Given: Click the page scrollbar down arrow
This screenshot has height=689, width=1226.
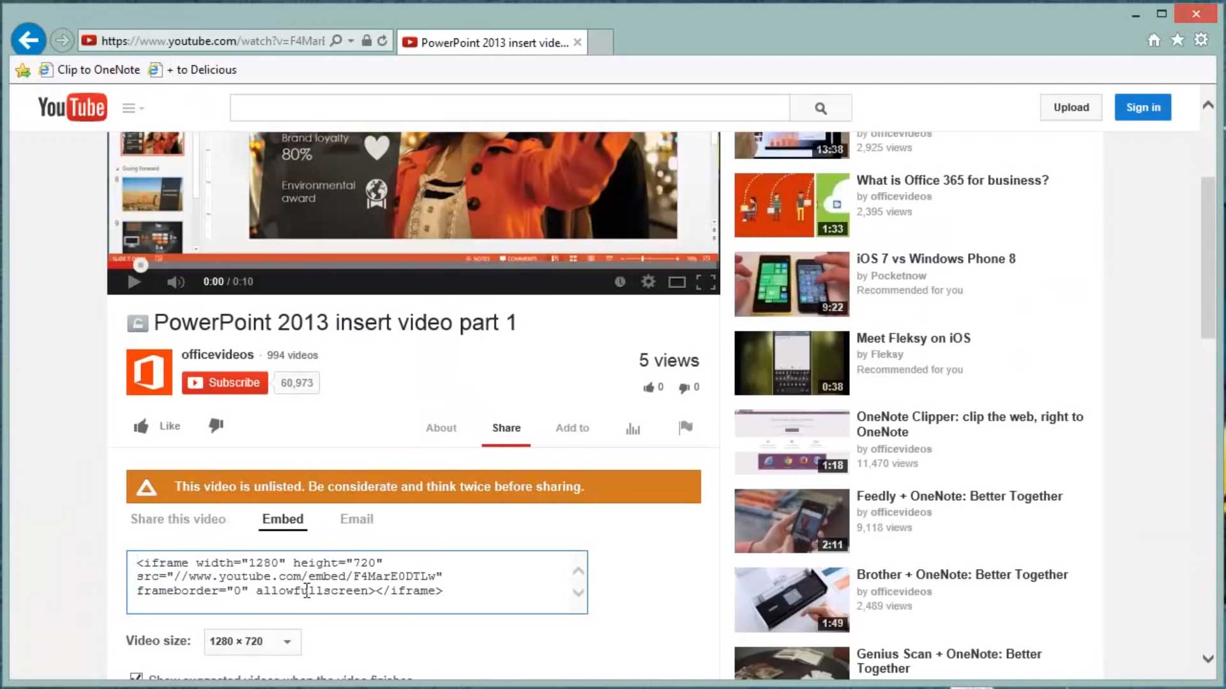Looking at the screenshot, I should pos(1208,659).
